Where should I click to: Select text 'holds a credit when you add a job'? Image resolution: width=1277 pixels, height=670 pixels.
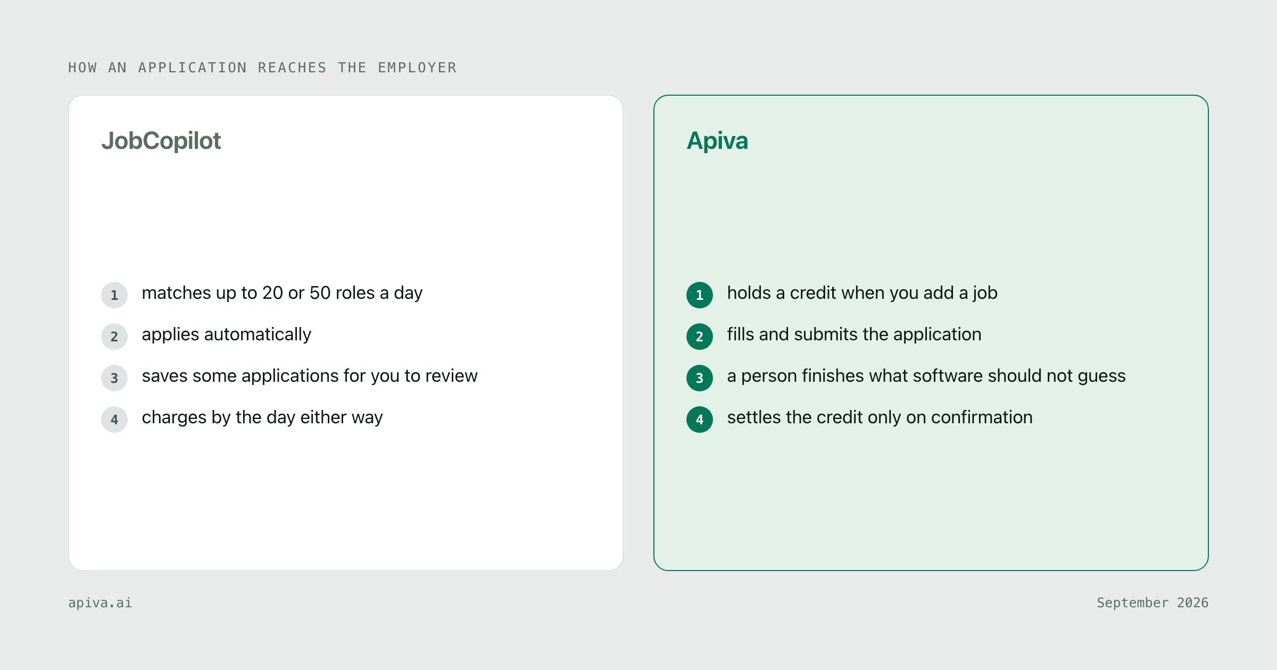click(862, 293)
